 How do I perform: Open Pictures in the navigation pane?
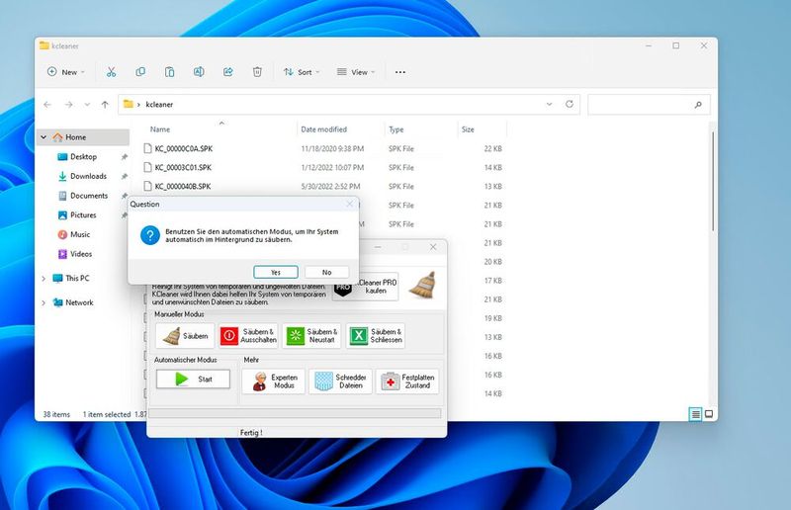click(x=83, y=214)
